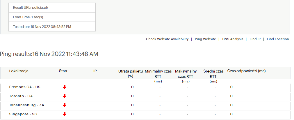This screenshot has height=120, width=294.
Task: Select the Singapore - SG location row
Action: pyautogui.click(x=23, y=114)
